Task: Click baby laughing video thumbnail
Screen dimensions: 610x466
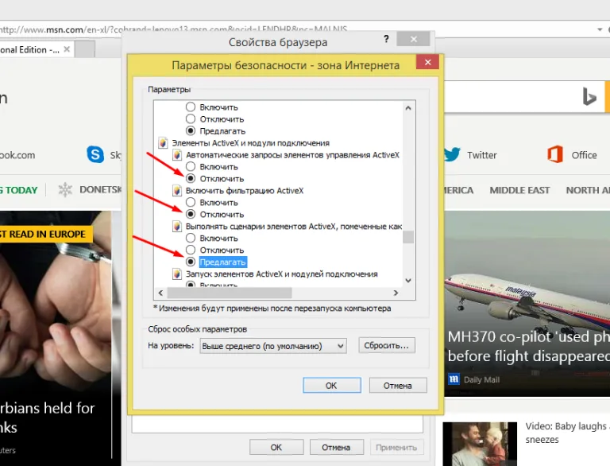Action: 480,444
